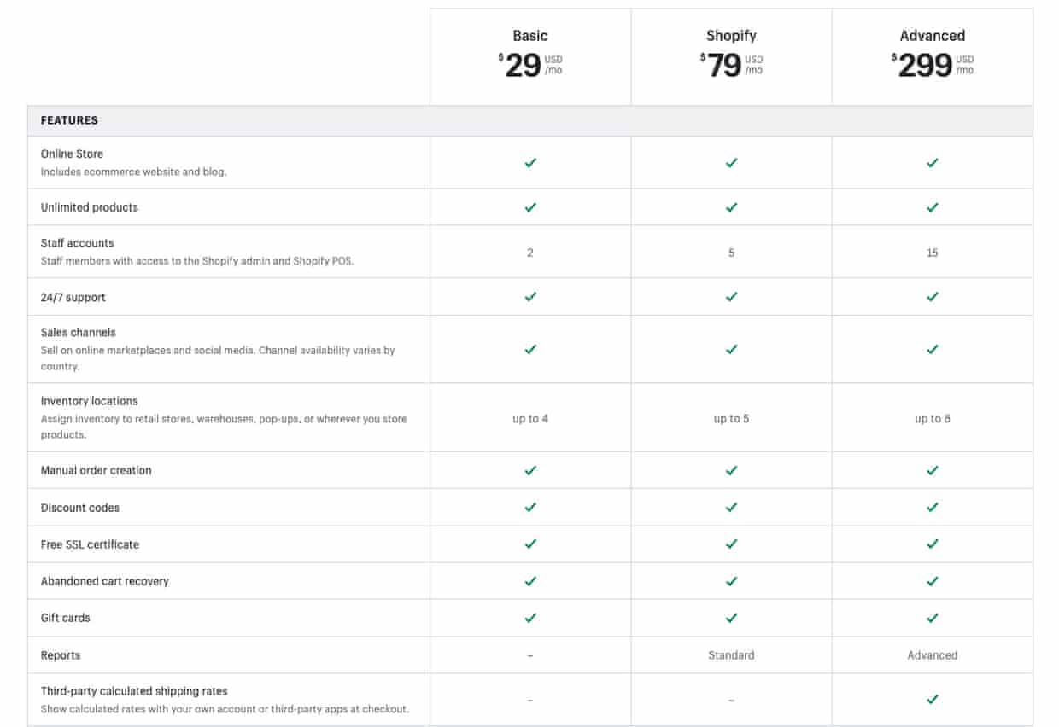The width and height of the screenshot is (1059, 727).
Task: Click Sales channels checkmark in Basic column
Action: click(530, 349)
